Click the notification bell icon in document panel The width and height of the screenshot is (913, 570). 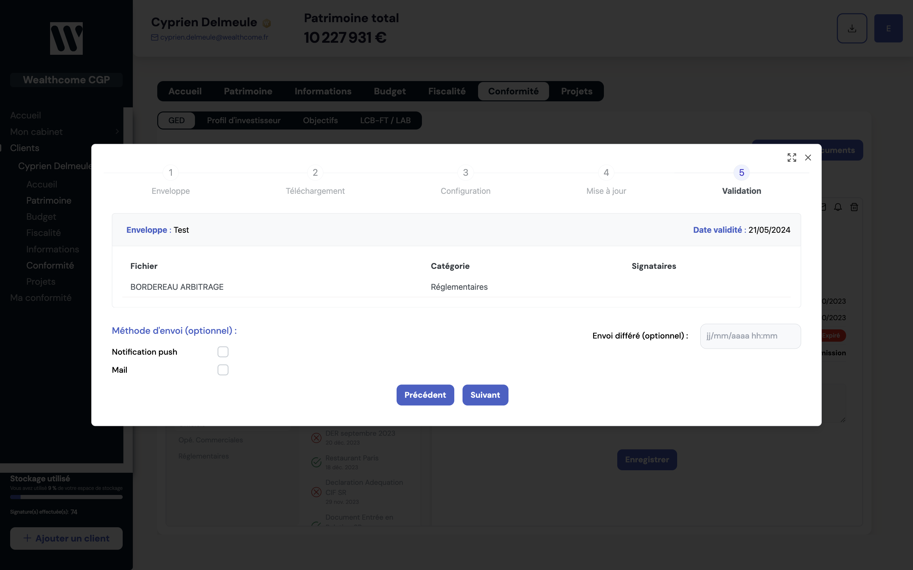pos(838,207)
